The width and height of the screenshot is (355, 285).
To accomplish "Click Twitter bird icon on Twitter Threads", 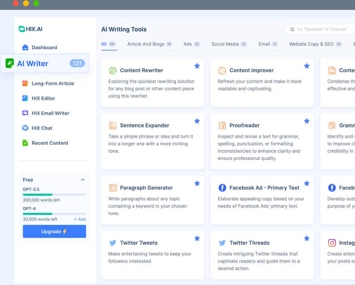I will tap(222, 243).
